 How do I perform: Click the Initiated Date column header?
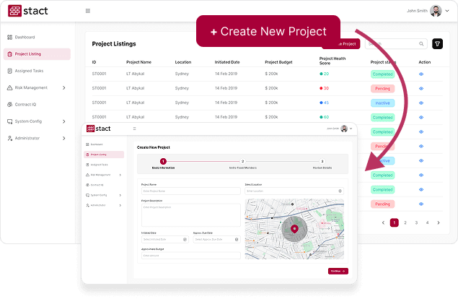[x=227, y=62]
